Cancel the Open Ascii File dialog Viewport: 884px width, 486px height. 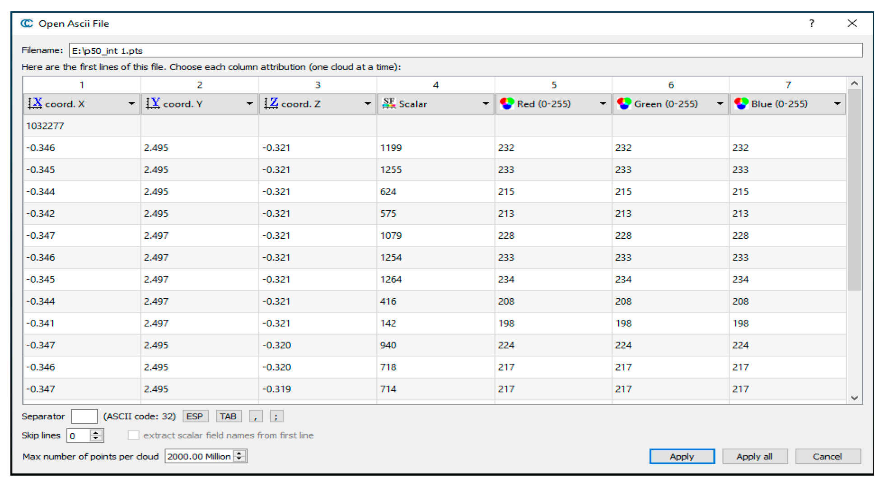(x=827, y=457)
